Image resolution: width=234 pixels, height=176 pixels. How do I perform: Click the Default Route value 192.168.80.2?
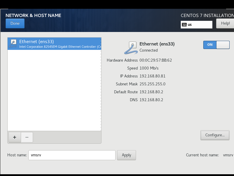click(x=151, y=92)
